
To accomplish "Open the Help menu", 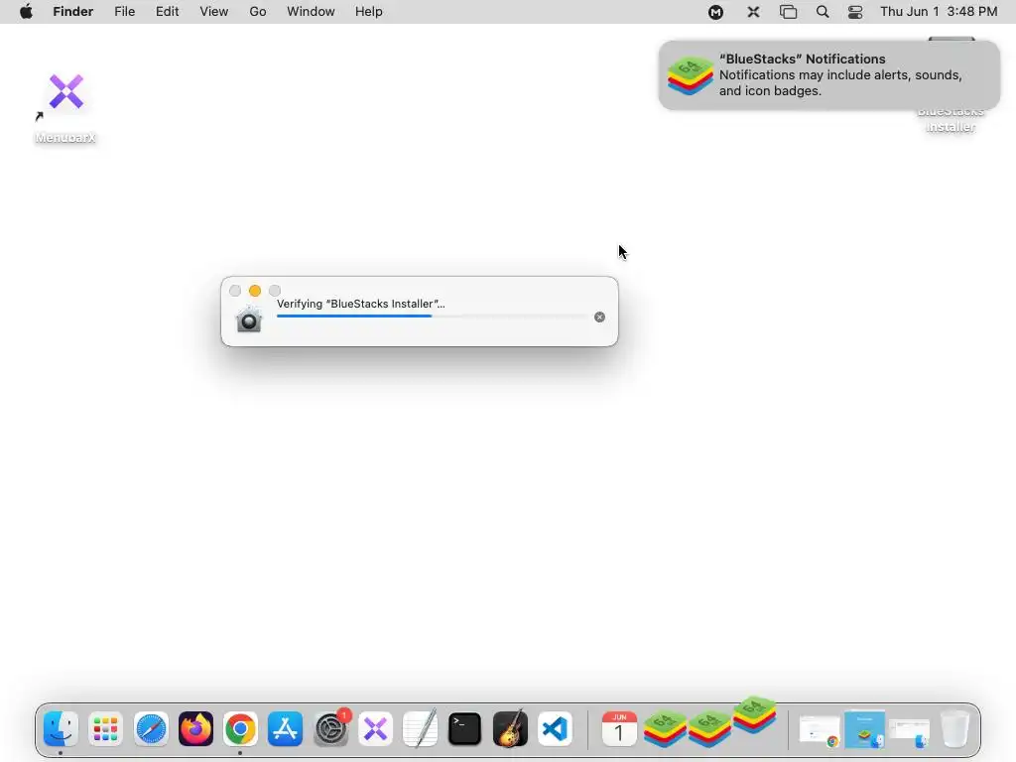I will pos(369,12).
